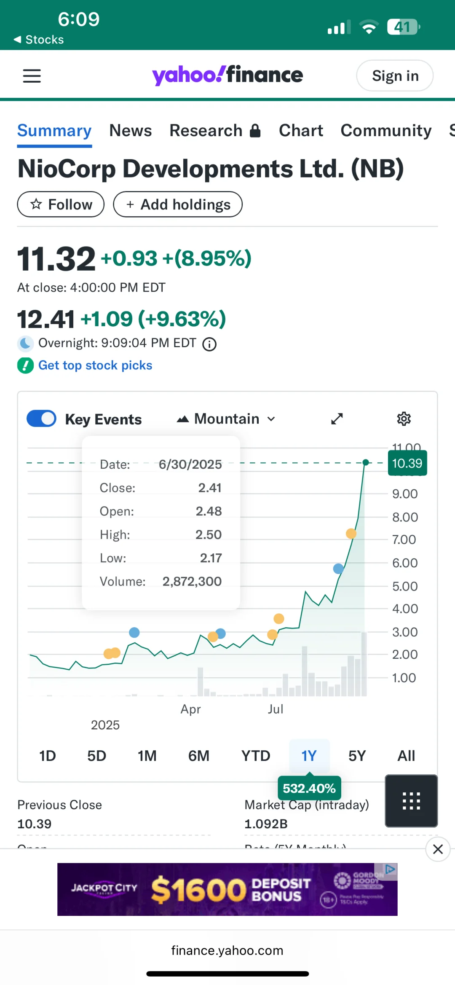Toggle the Key Events switch off
The width and height of the screenshot is (455, 985).
41,419
